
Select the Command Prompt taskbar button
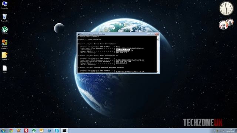64,130
